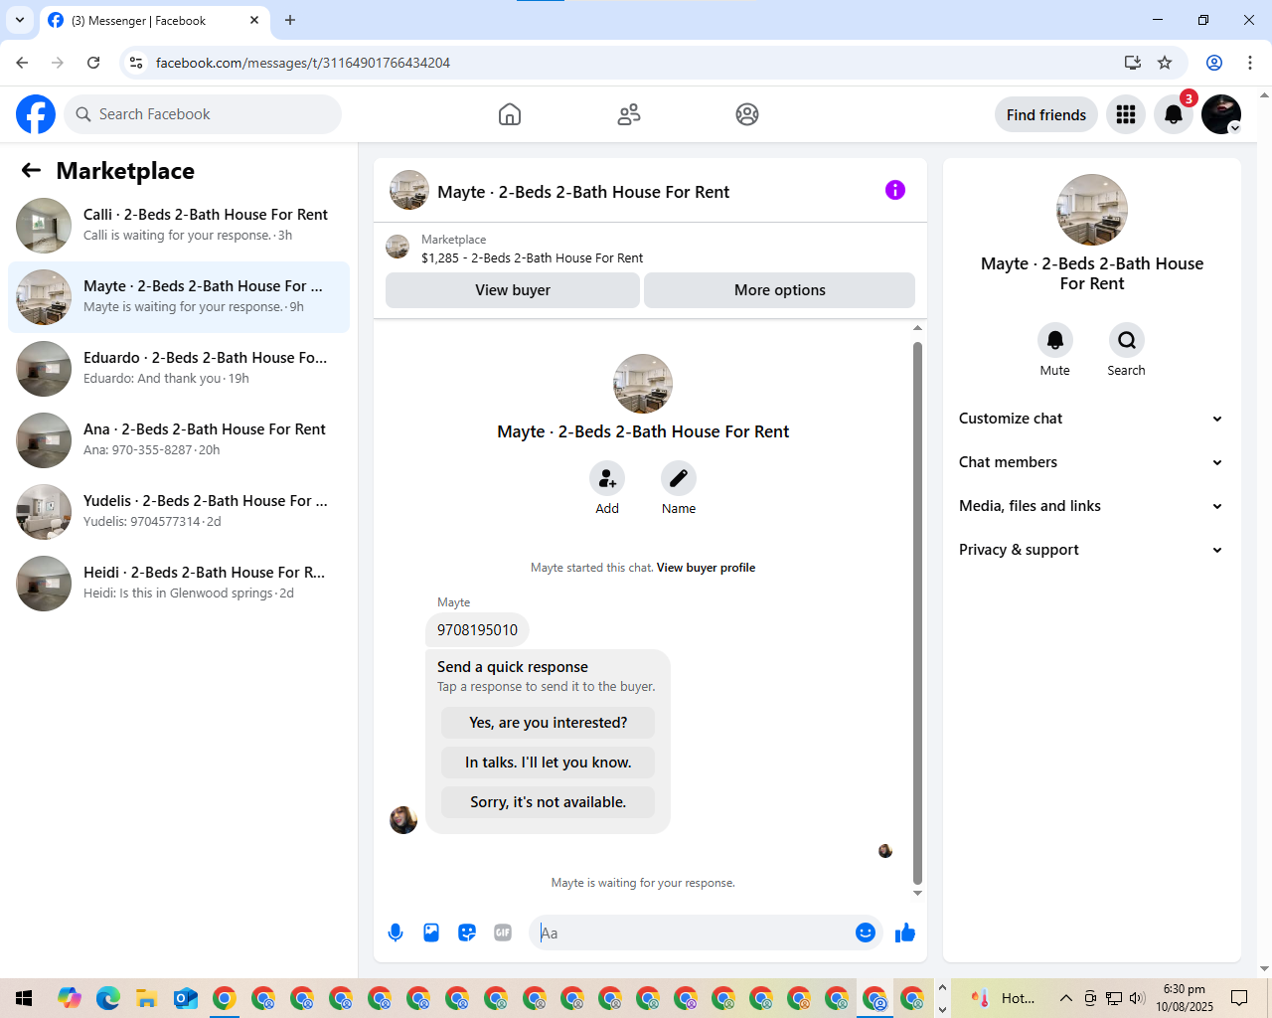1272x1018 pixels.
Task: Open the emoji picker smiley icon
Action: 866,933
